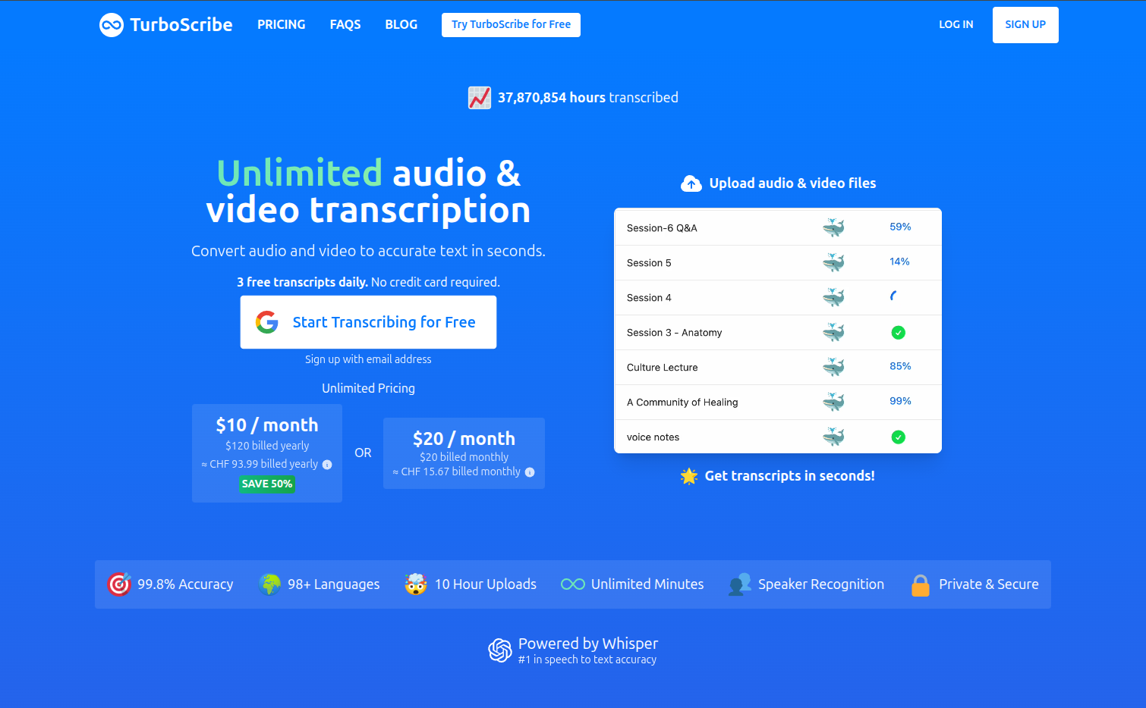Click the TurboScribe infinity logo icon
Screen dimensions: 1146x708
click(x=112, y=25)
